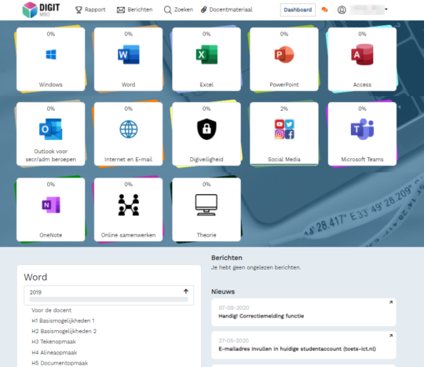The image size is (424, 367).
Task: Open the Online samenwerken tile
Action: [129, 210]
